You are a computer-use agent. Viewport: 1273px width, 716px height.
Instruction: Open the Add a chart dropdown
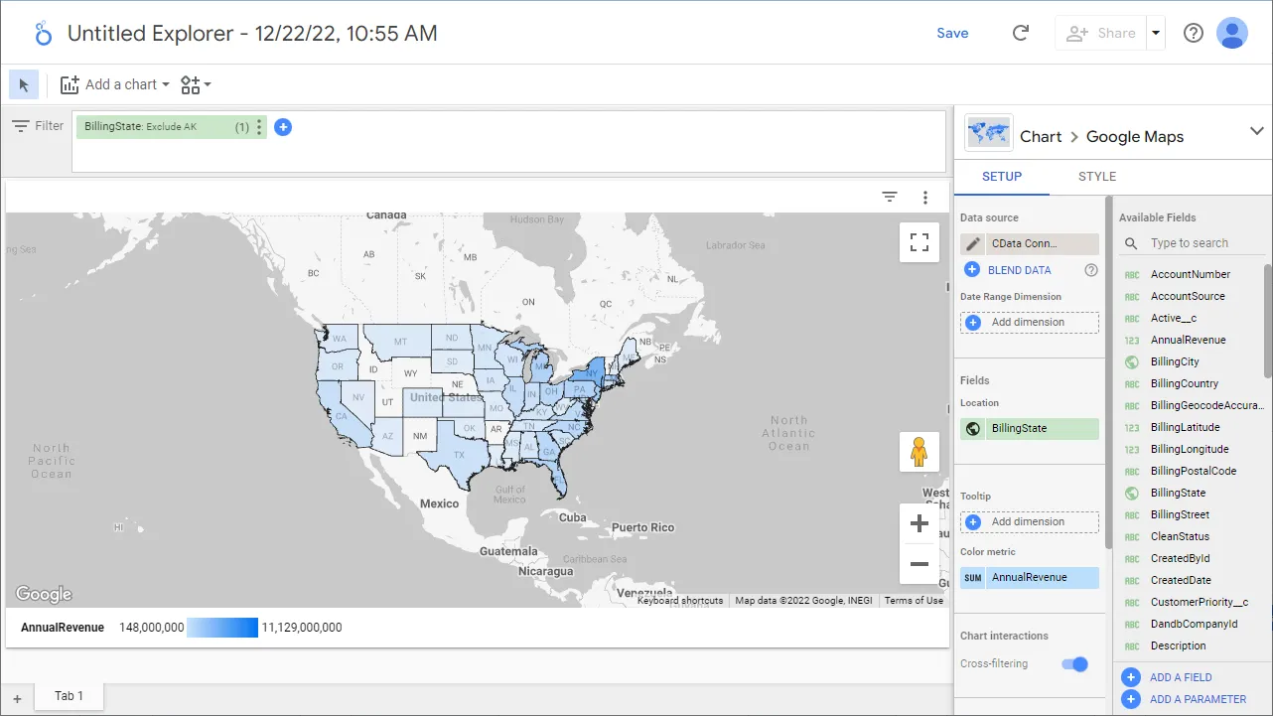coord(114,84)
